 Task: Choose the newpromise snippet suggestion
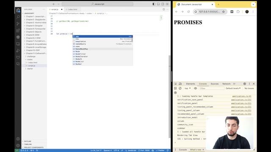point(102,41)
